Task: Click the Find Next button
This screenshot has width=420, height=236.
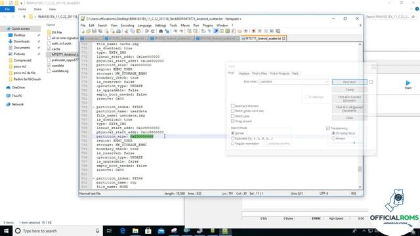Action: 350,82
